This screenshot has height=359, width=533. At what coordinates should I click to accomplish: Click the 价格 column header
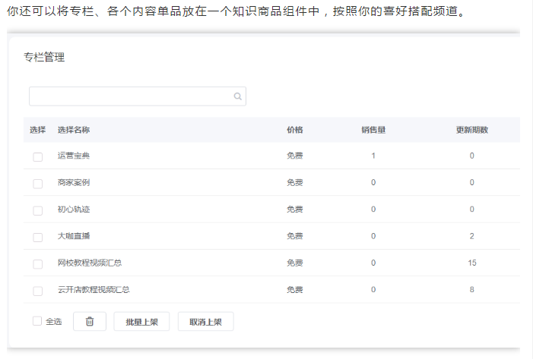(295, 130)
